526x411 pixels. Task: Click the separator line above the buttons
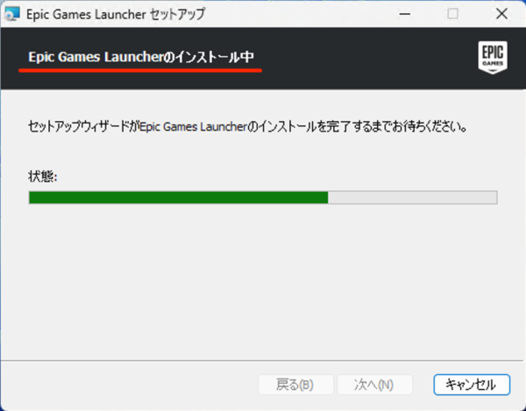coord(262,361)
